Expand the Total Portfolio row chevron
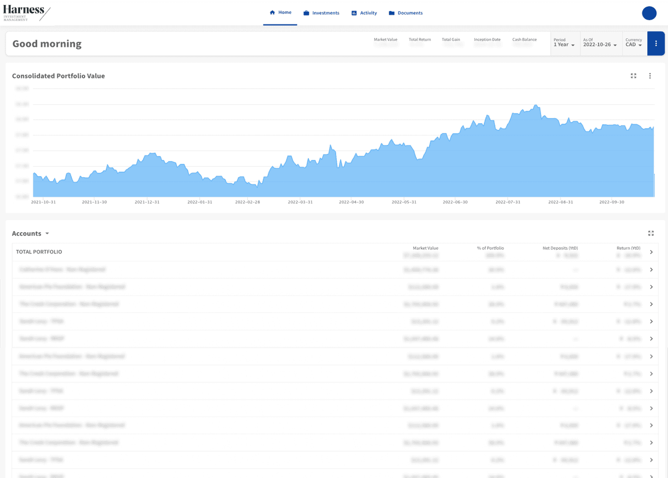 tap(651, 252)
